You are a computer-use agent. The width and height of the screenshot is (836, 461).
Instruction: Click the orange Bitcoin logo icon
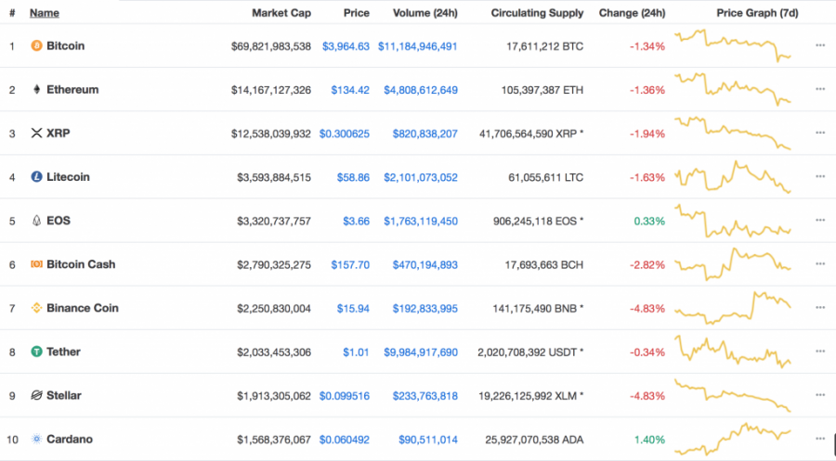tap(36, 45)
